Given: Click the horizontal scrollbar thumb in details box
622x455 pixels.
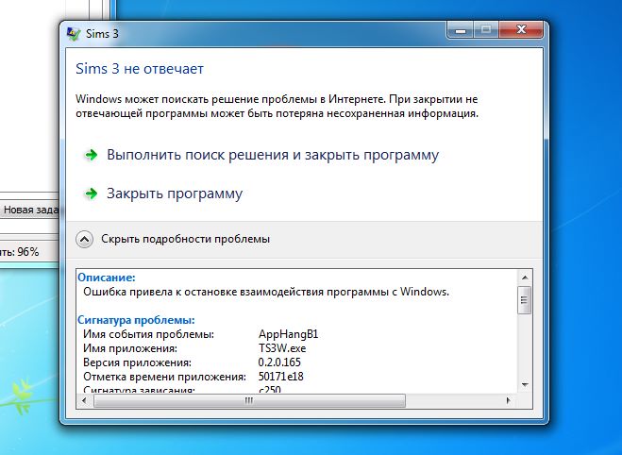Looking at the screenshot, I should click(x=249, y=400).
